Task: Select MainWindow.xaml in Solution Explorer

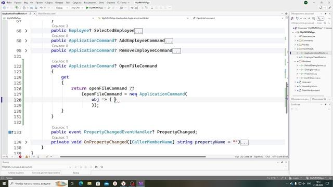Action: point(311,90)
